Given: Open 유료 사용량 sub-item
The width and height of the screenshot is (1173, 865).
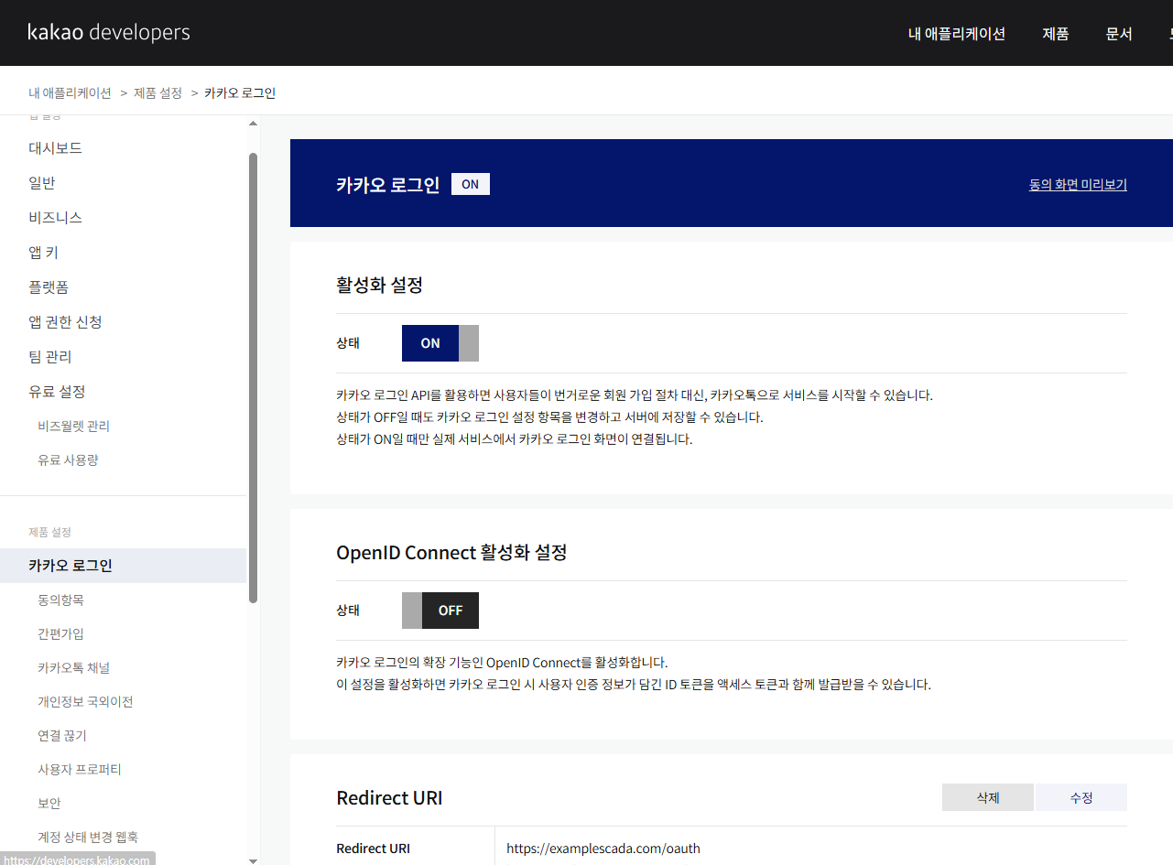Looking at the screenshot, I should [x=68, y=460].
